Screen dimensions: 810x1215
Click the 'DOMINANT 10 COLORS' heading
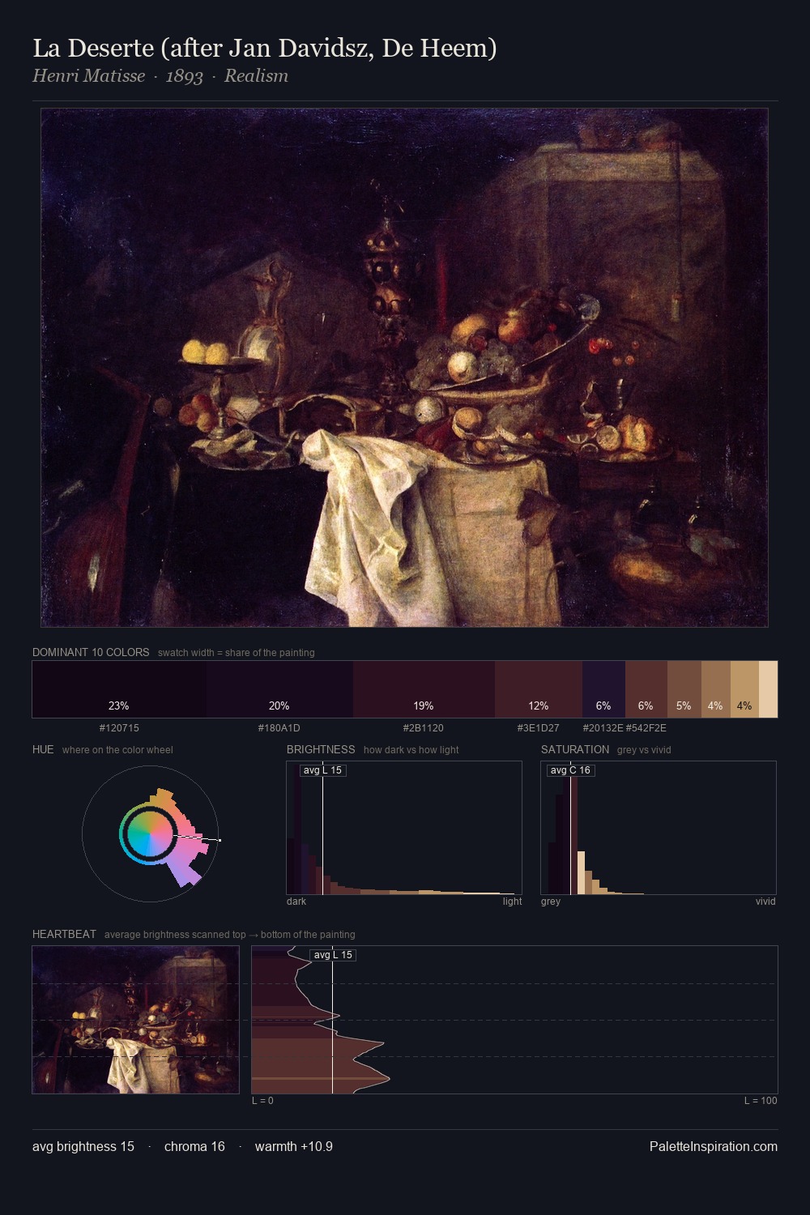pyautogui.click(x=91, y=652)
